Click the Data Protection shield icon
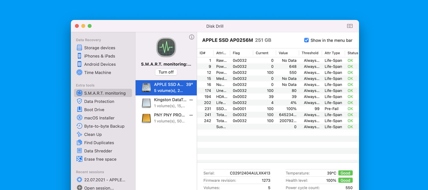This screenshot has width=428, height=190. pos(79,101)
